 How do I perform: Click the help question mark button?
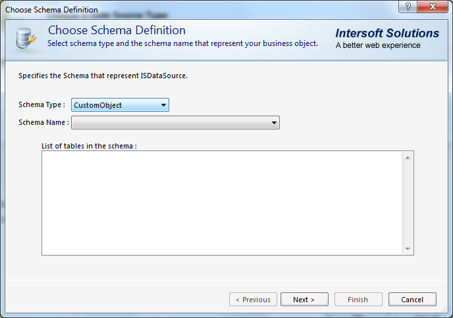(409, 7)
